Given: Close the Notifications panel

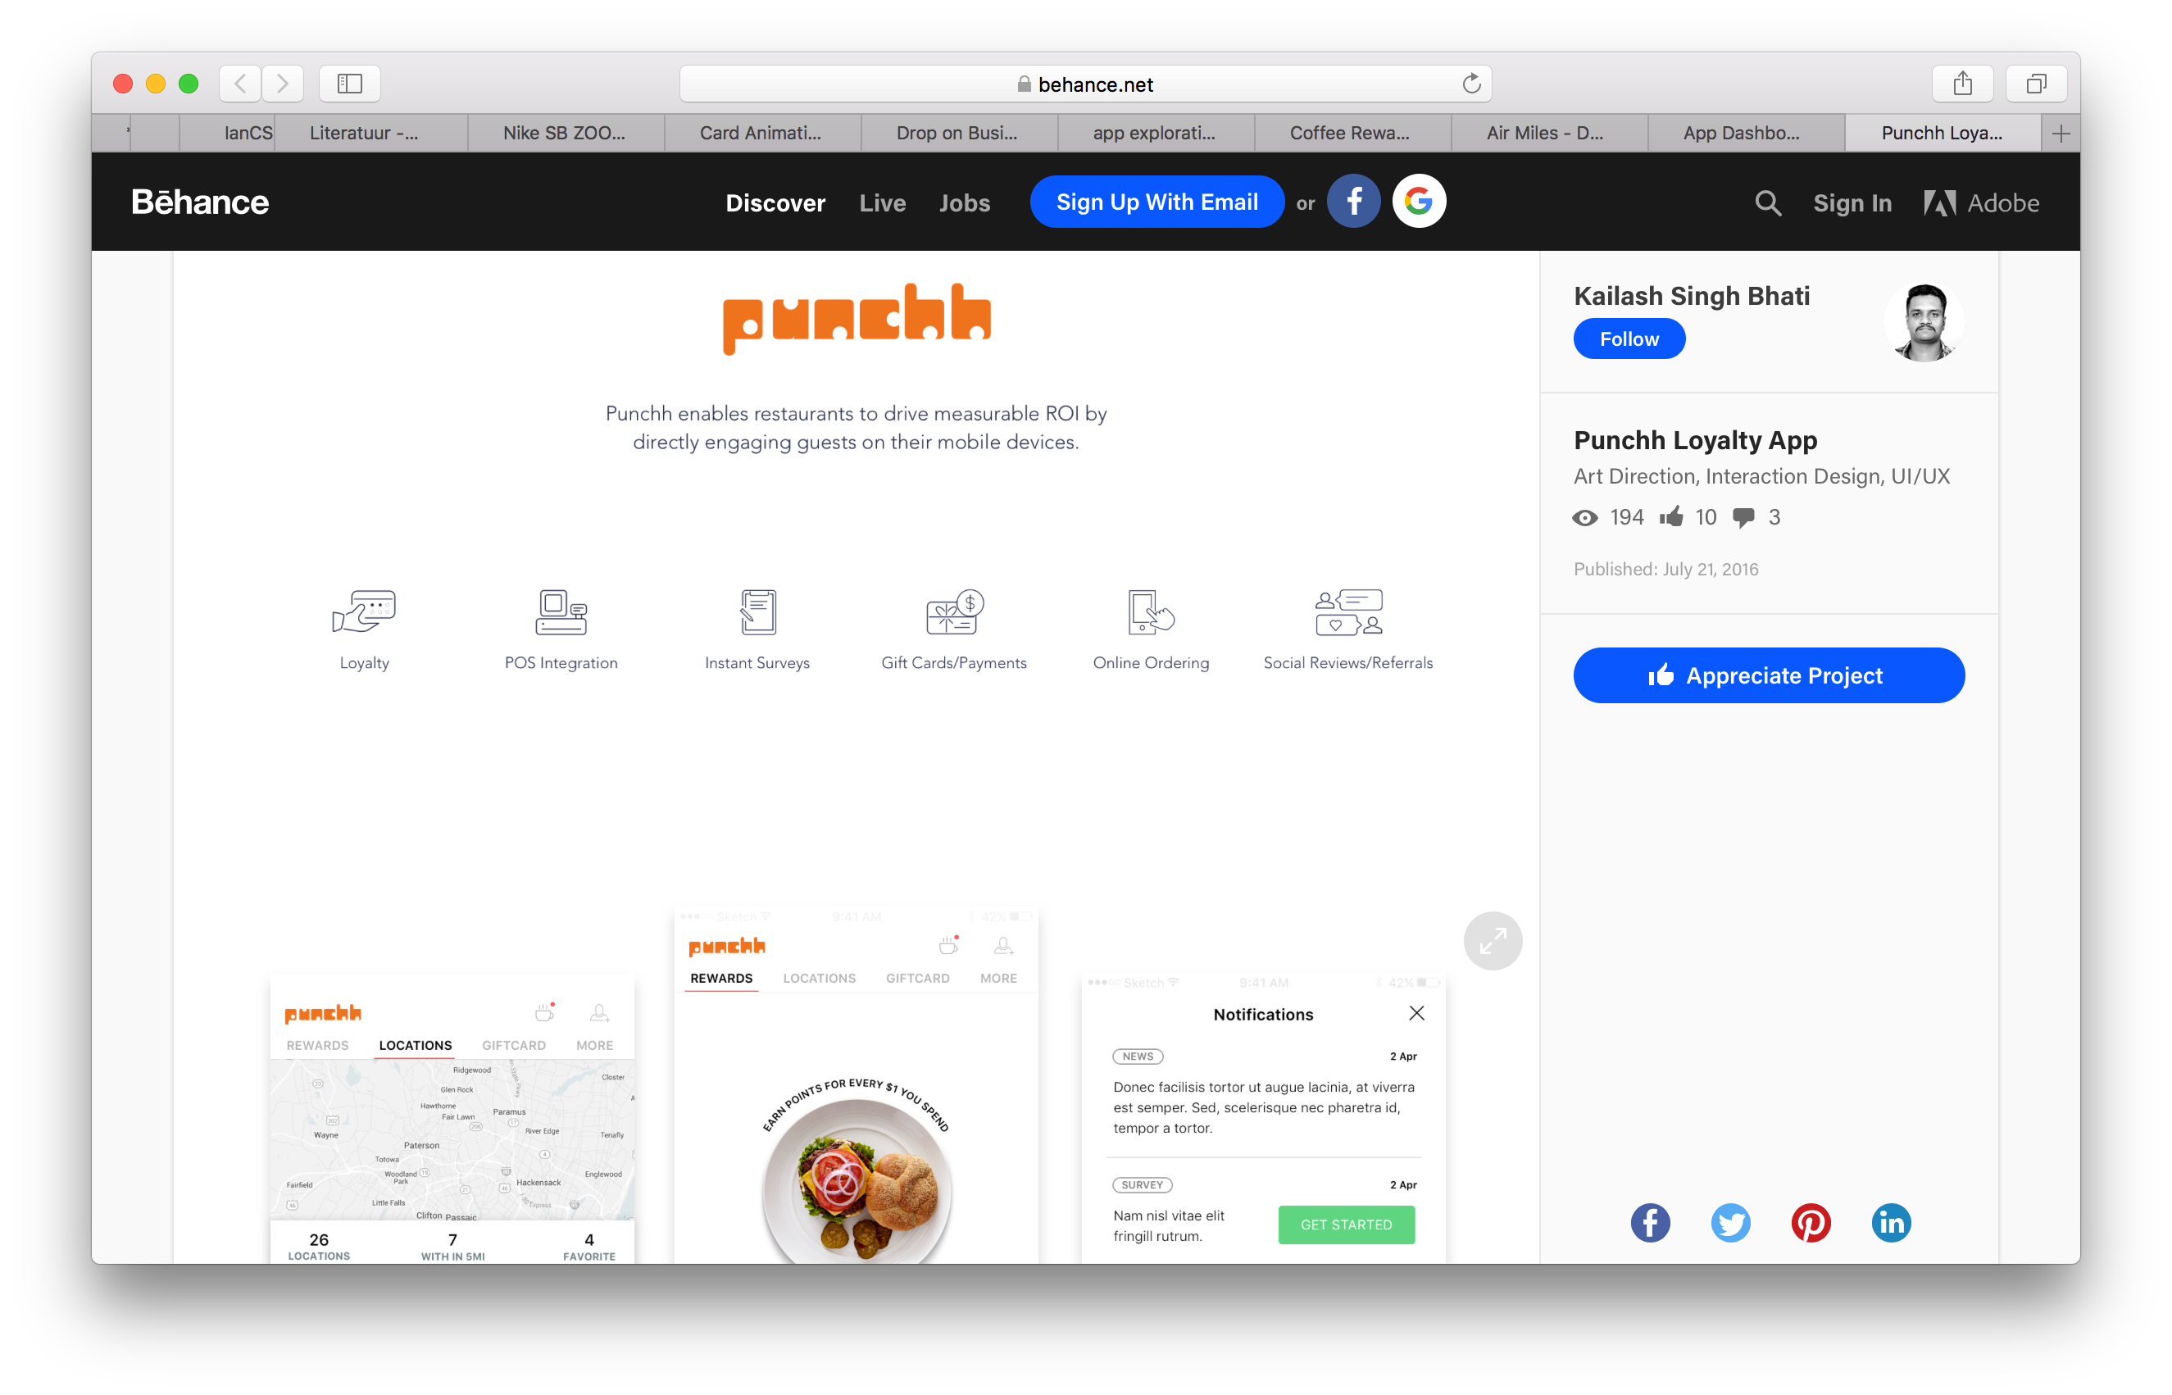Looking at the screenshot, I should (1419, 1013).
